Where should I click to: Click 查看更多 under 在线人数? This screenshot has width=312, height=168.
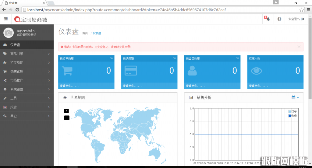click(258, 86)
